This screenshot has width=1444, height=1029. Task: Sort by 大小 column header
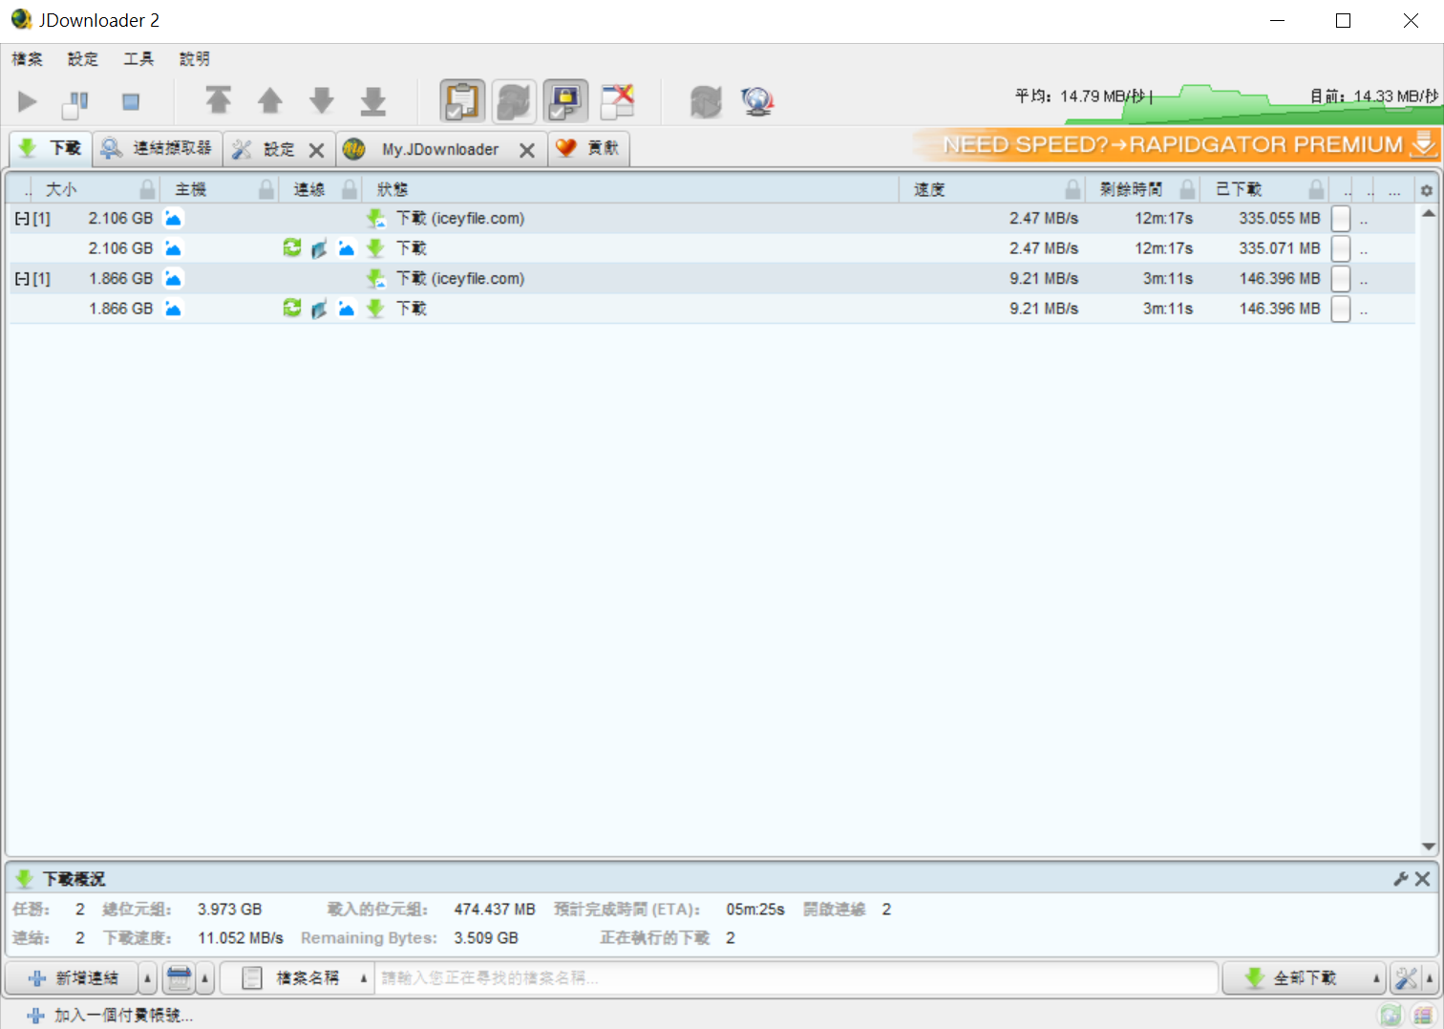94,189
